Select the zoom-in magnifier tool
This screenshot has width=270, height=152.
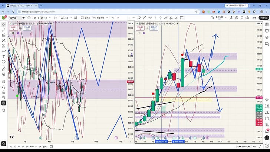(4, 75)
